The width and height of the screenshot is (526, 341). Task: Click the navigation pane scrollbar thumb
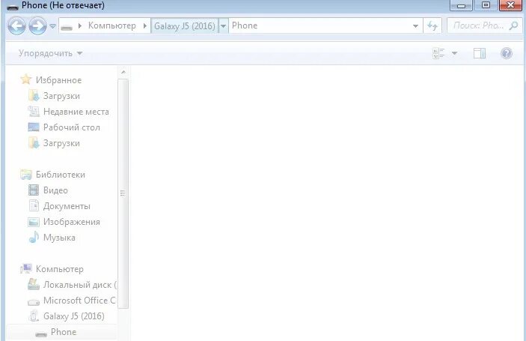click(123, 193)
